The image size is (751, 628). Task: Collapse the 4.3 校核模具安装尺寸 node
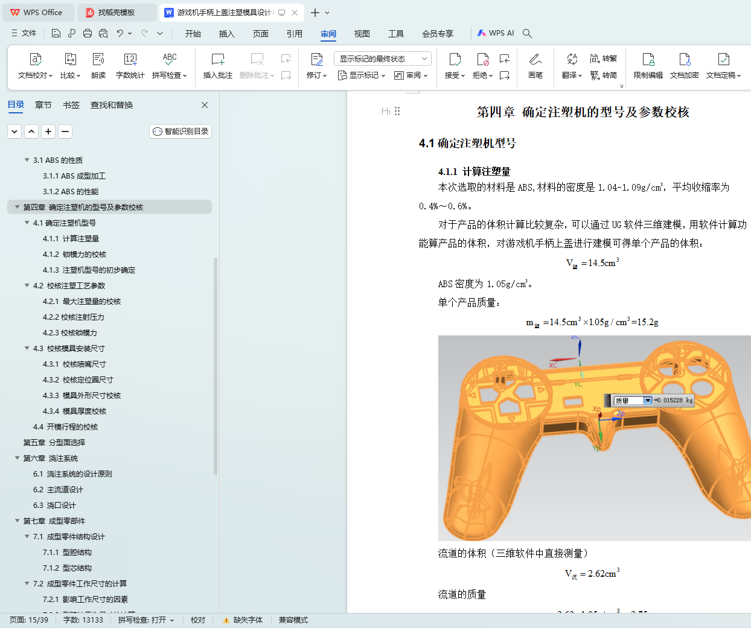point(27,348)
